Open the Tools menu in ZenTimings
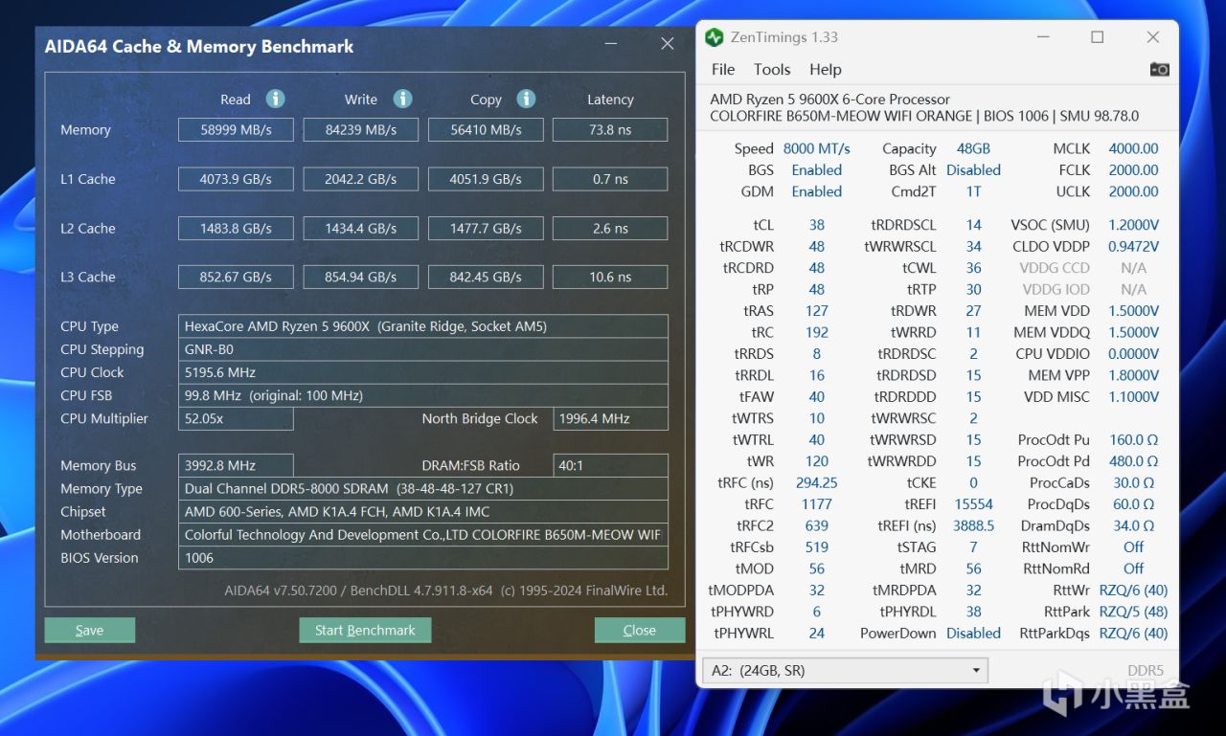 (772, 69)
